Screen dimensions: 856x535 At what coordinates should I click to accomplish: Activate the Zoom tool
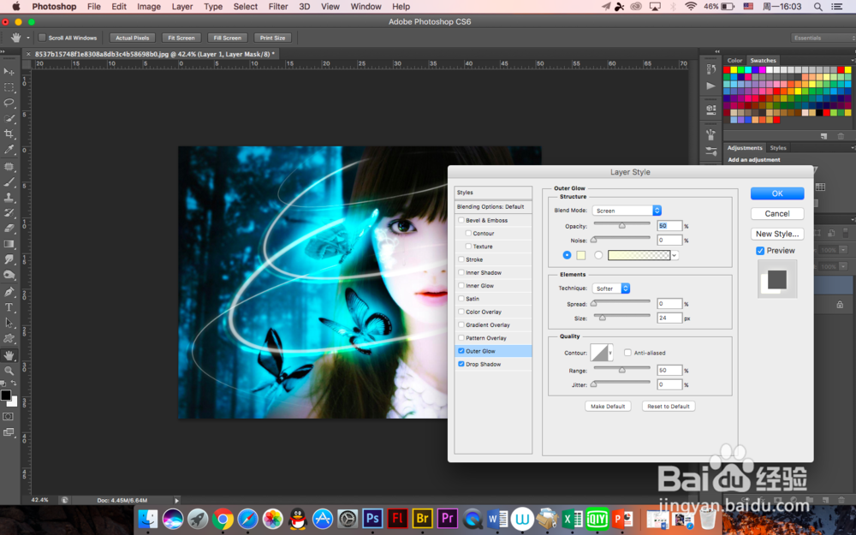pyautogui.click(x=9, y=370)
